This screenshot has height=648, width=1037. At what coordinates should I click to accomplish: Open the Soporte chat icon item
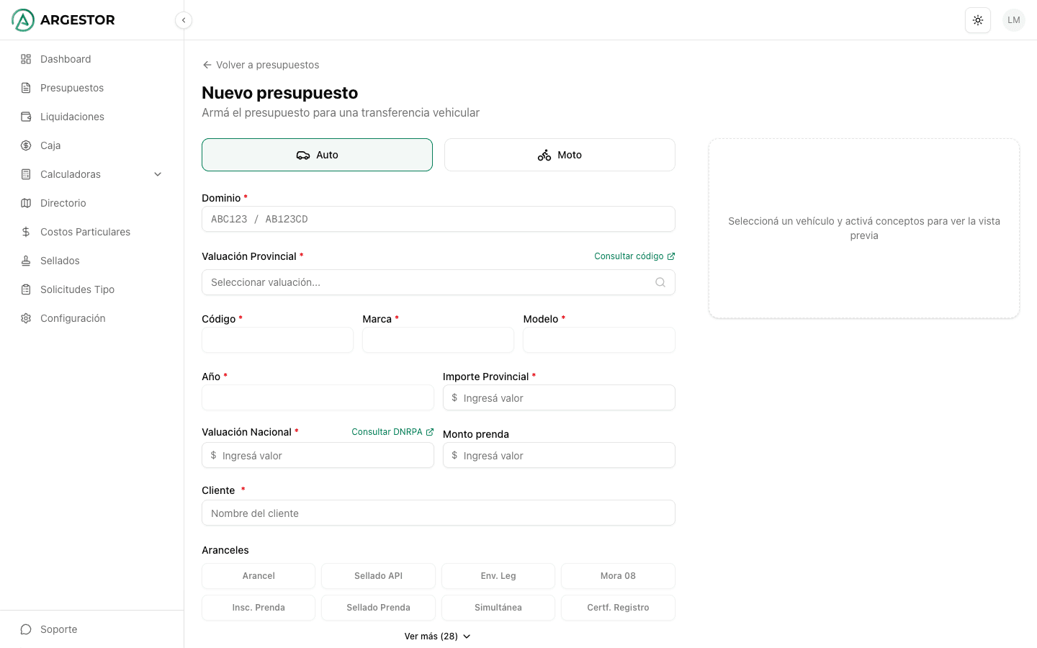pos(26,629)
